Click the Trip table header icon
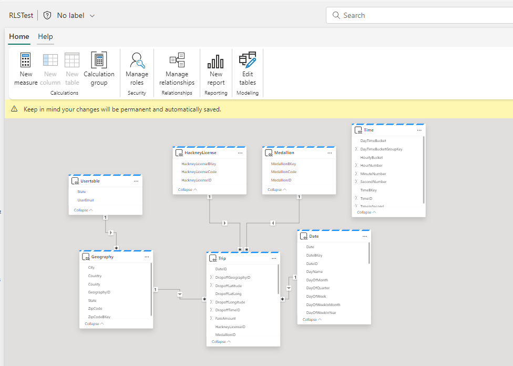This screenshot has width=513, height=366. 214,258
